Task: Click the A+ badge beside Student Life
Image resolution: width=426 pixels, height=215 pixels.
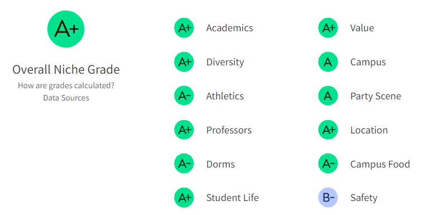Action: click(x=184, y=197)
